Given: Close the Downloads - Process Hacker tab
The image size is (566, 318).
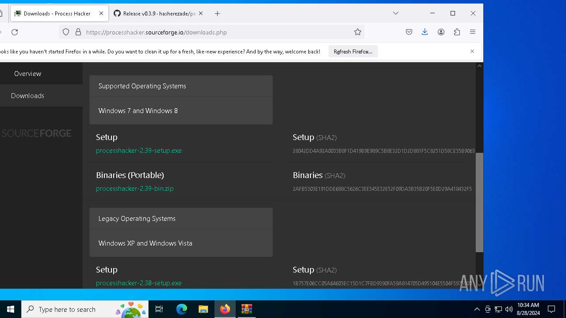Looking at the screenshot, I should [101, 13].
